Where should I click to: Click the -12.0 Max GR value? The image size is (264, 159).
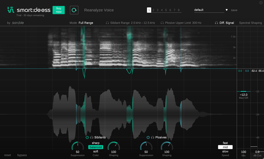click(244, 95)
